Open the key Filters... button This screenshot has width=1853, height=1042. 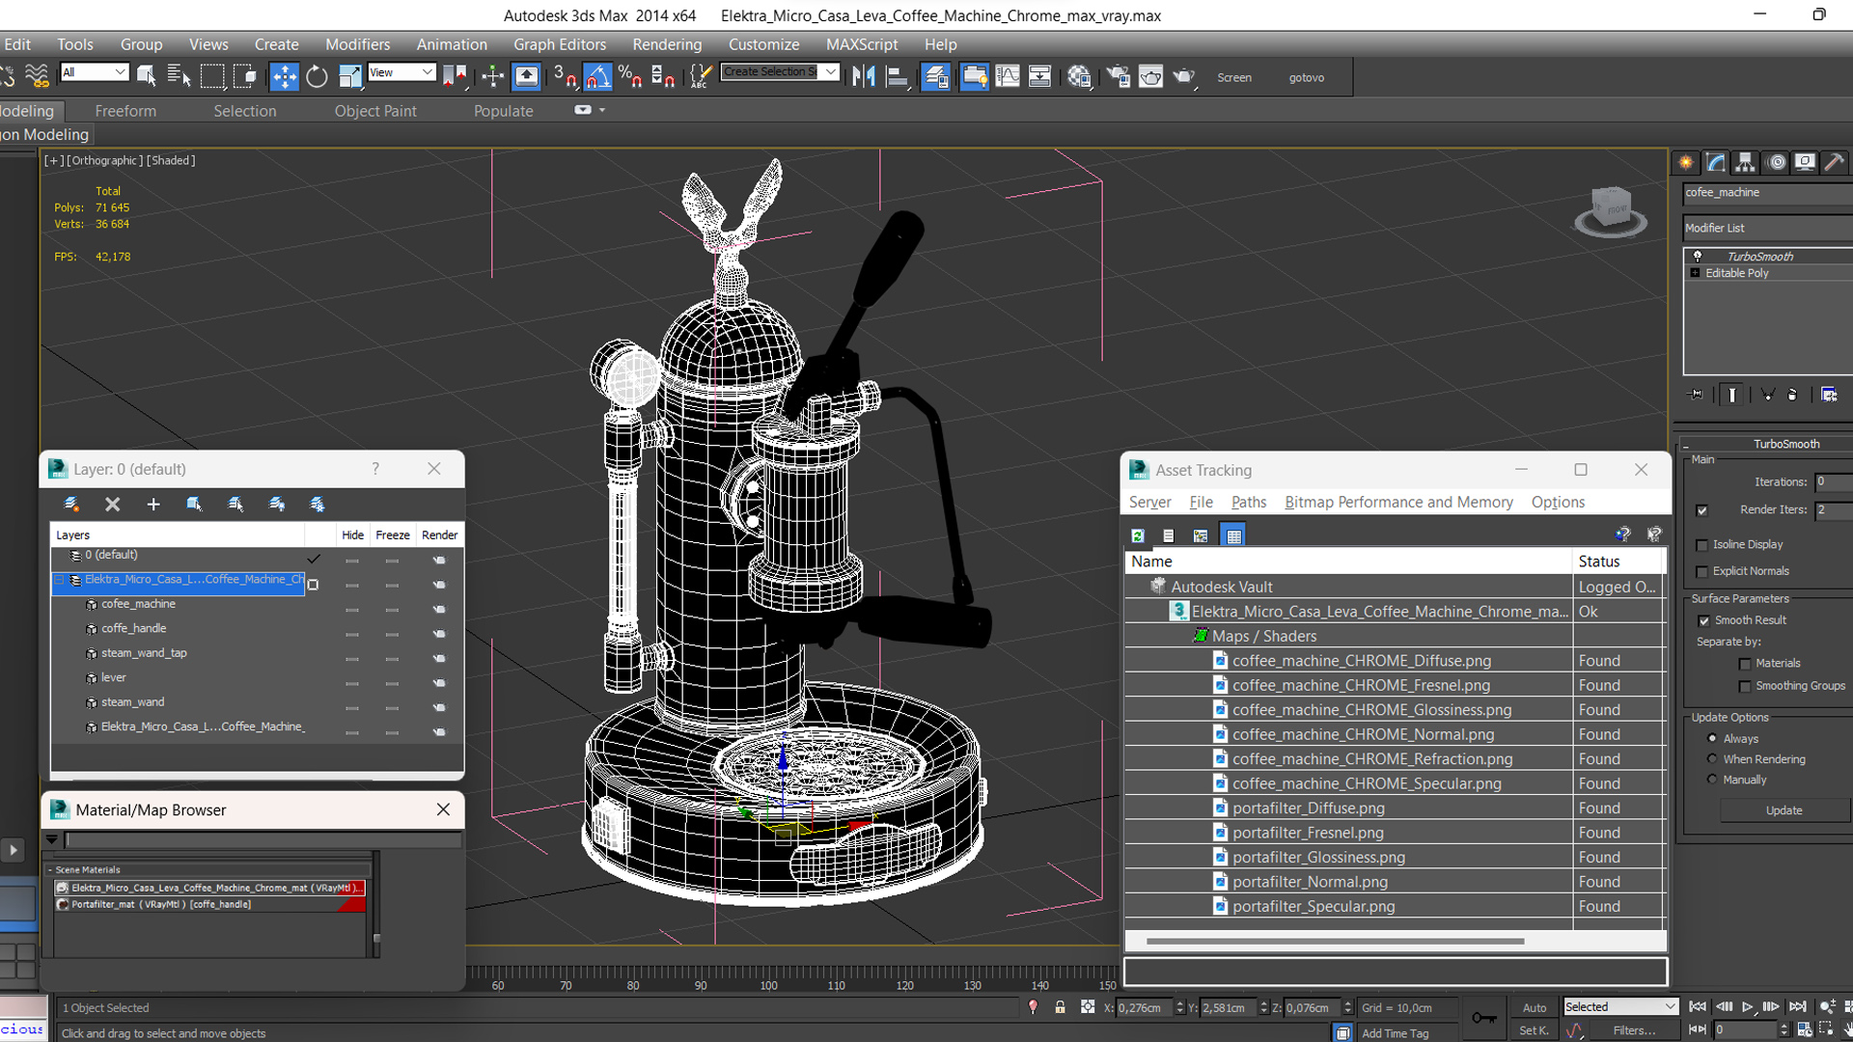(x=1634, y=1030)
